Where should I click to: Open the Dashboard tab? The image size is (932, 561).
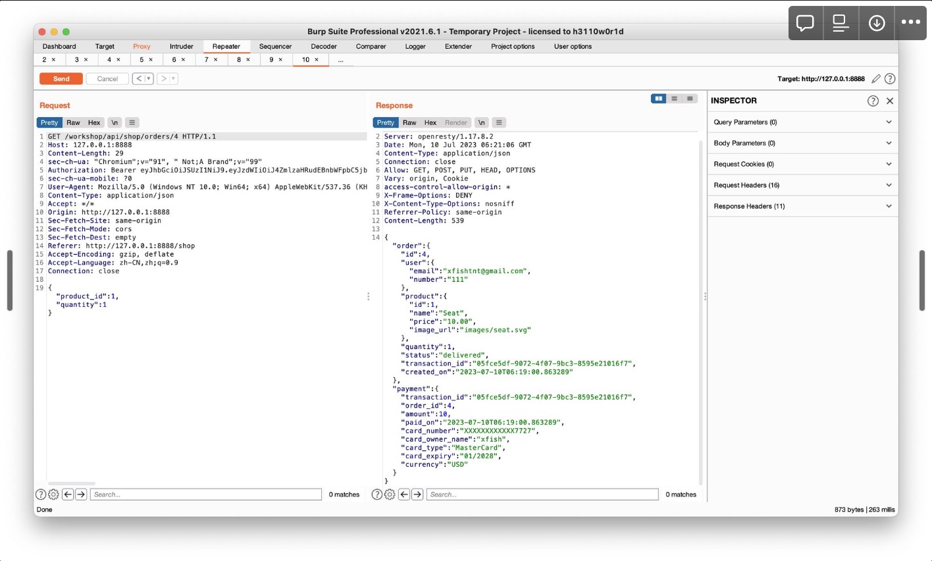(59, 47)
